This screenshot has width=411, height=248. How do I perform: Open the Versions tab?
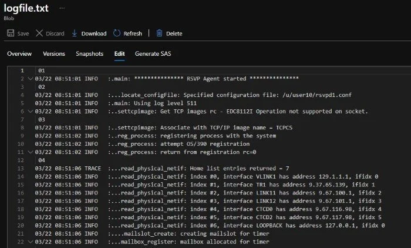tap(54, 54)
